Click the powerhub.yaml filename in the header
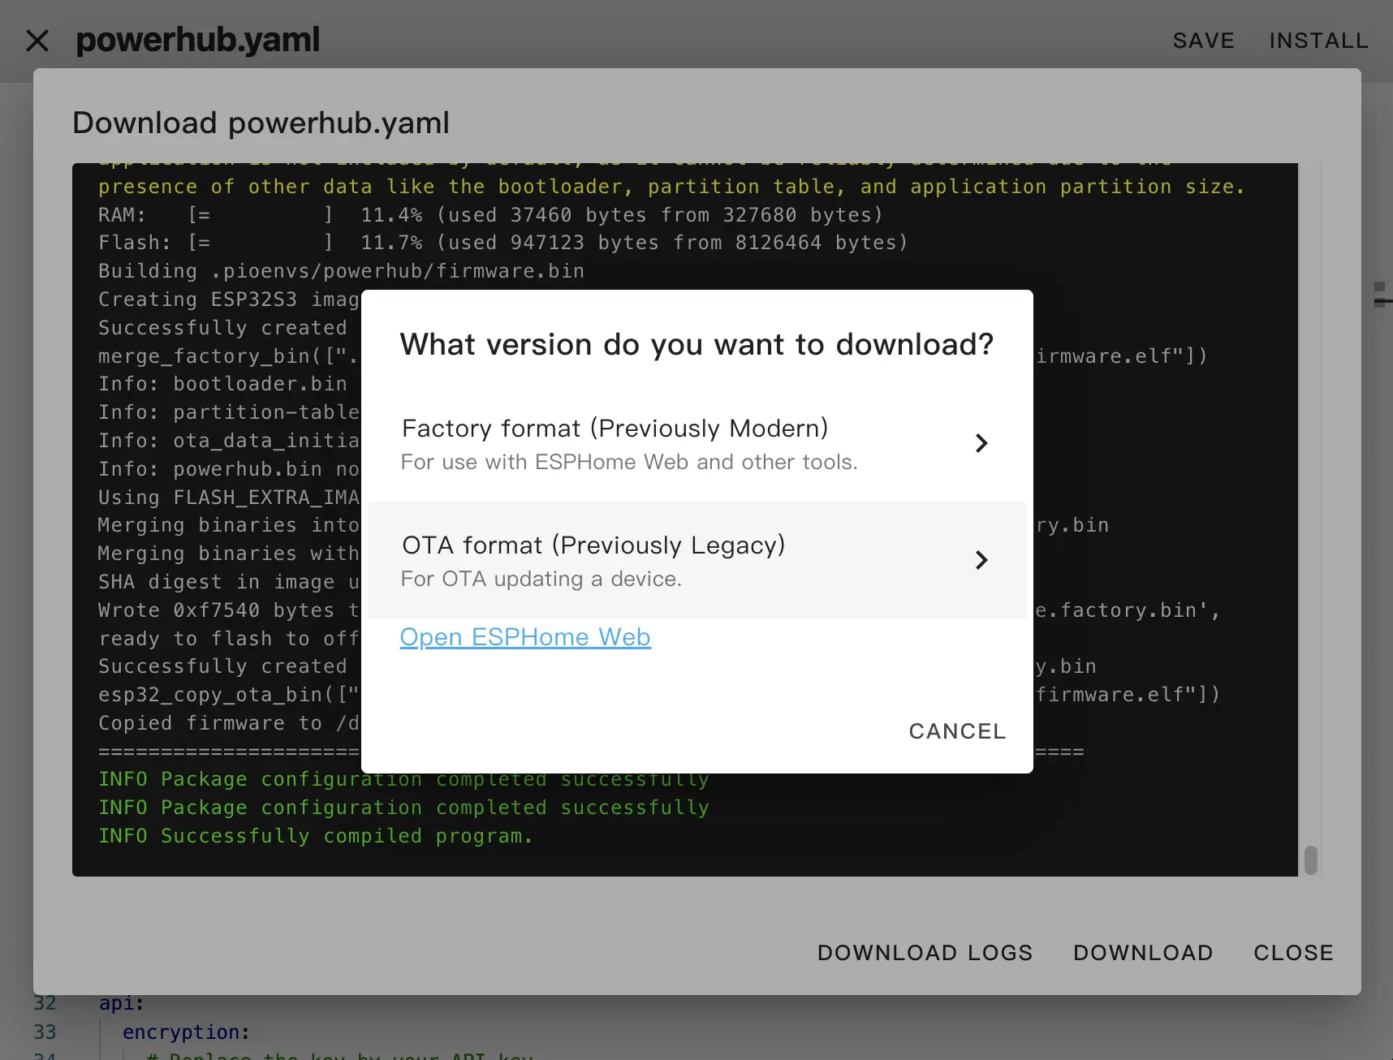1393x1060 pixels. coord(198,40)
